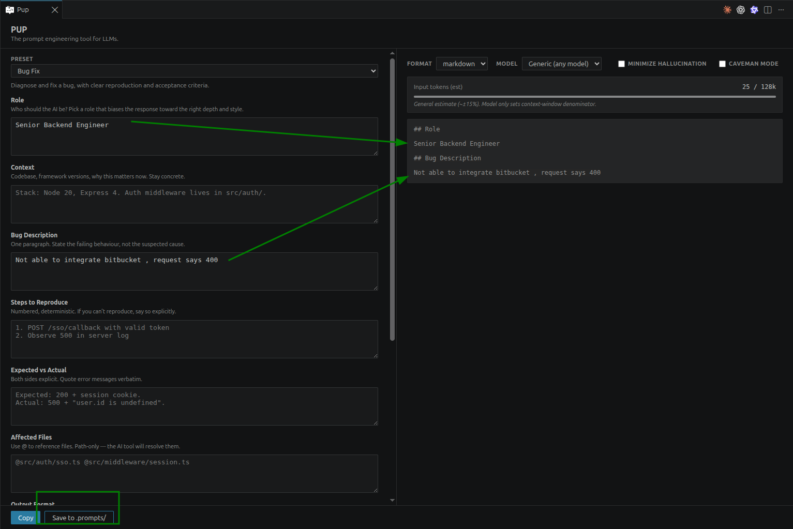
Task: Click the 'The prompt engineering tool for LLMs.' subtitle
Action: click(65, 39)
